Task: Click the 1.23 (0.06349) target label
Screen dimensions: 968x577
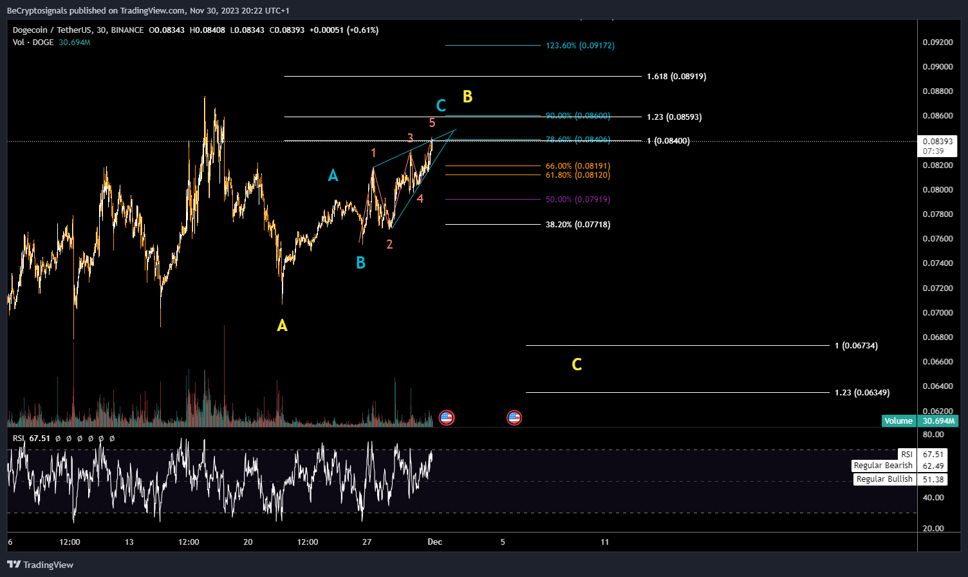Action: [x=862, y=393]
